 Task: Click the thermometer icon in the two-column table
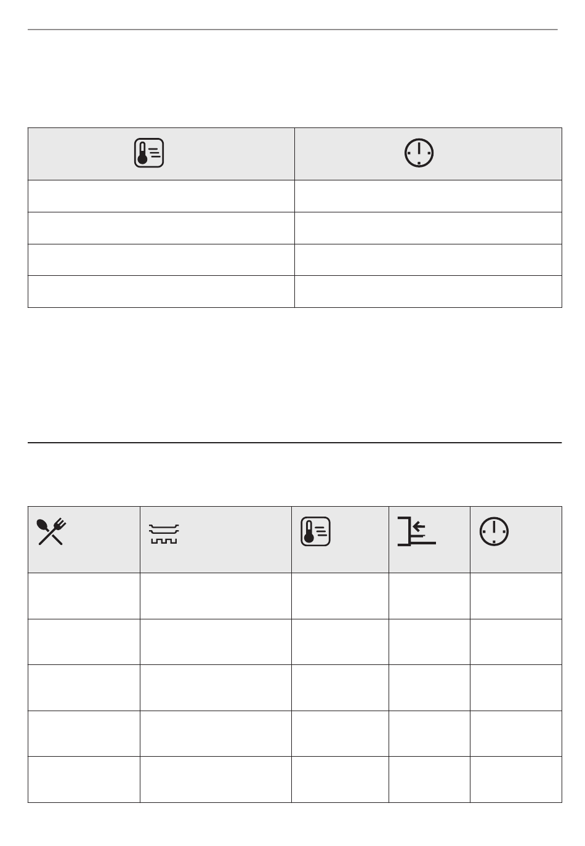[148, 153]
